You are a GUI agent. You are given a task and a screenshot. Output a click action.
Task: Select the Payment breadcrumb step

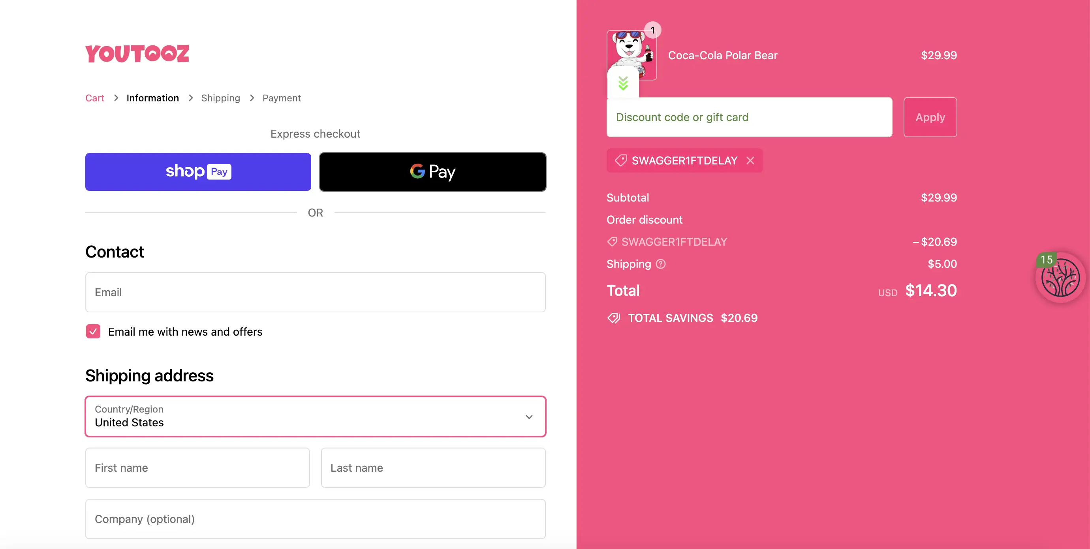[281, 98]
